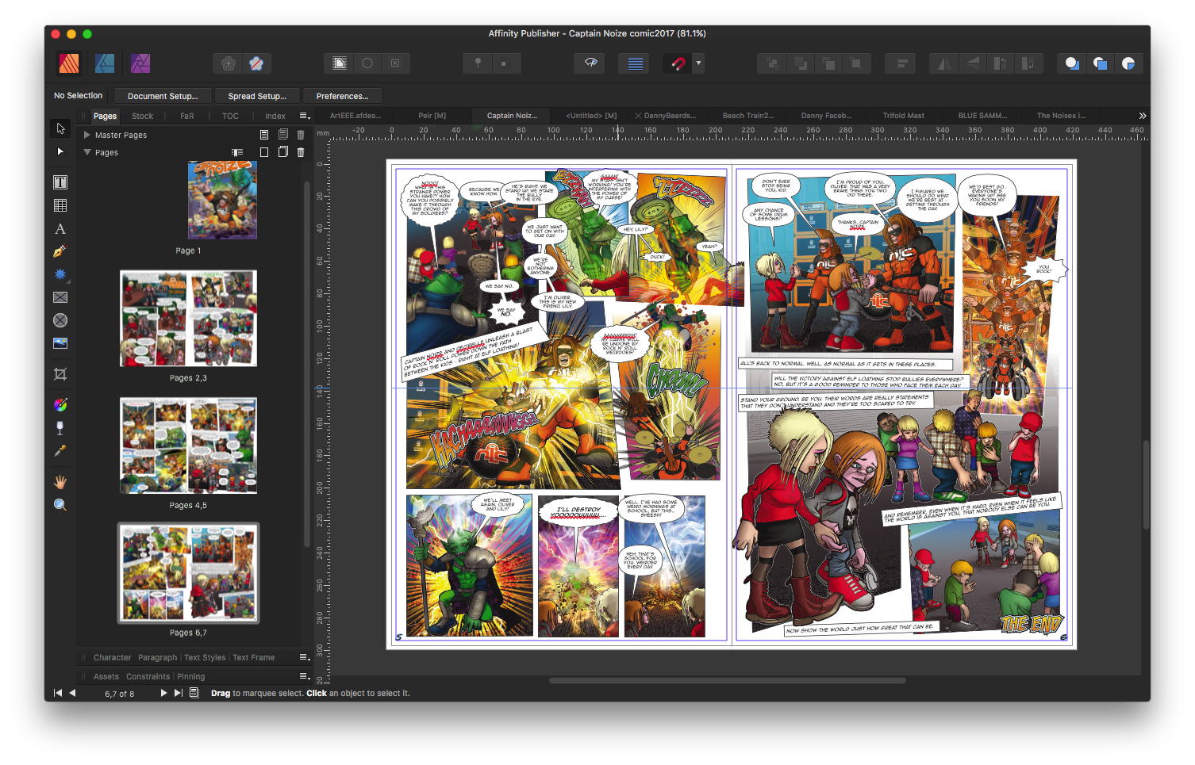Viewport: 1195px width, 765px height.
Task: Click the Preferences button
Action: click(342, 96)
